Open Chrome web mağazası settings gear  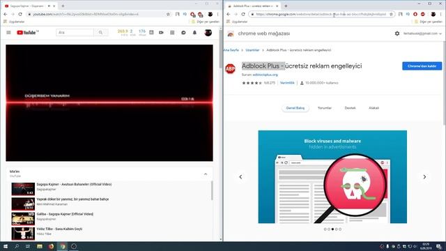click(397, 33)
